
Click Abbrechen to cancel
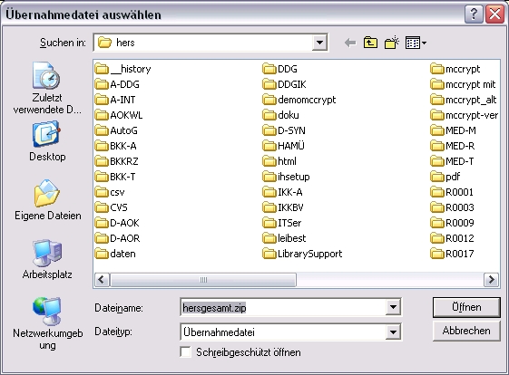(466, 331)
